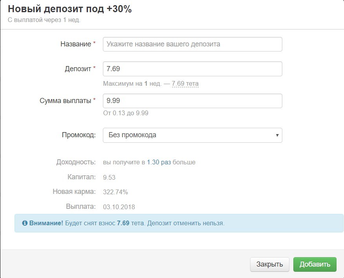The image size is (344, 278).
Task: Click the payout date 03.10.2018
Action: 119,207
